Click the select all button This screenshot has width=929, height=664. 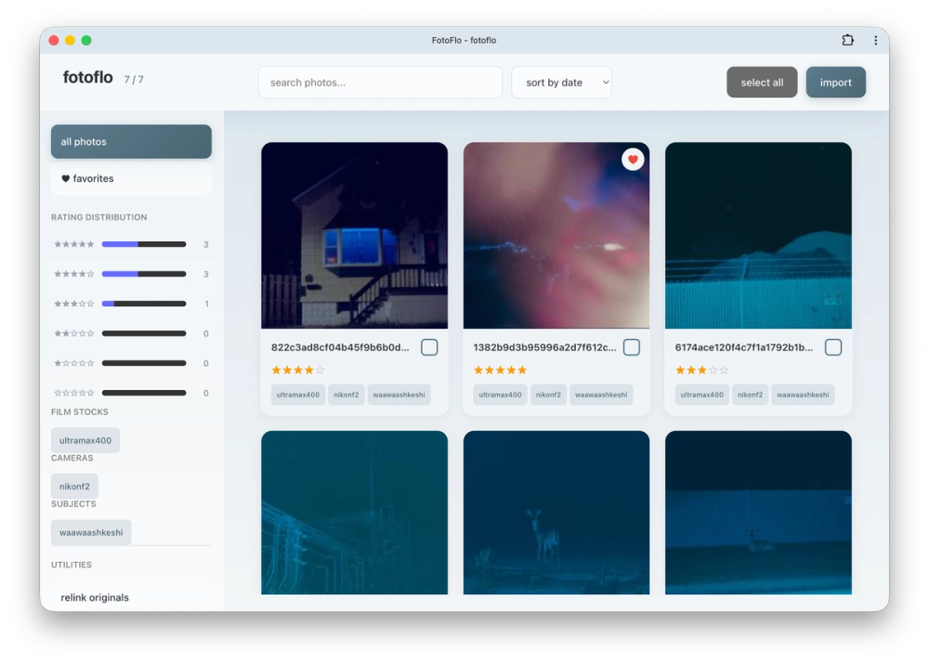coord(762,82)
